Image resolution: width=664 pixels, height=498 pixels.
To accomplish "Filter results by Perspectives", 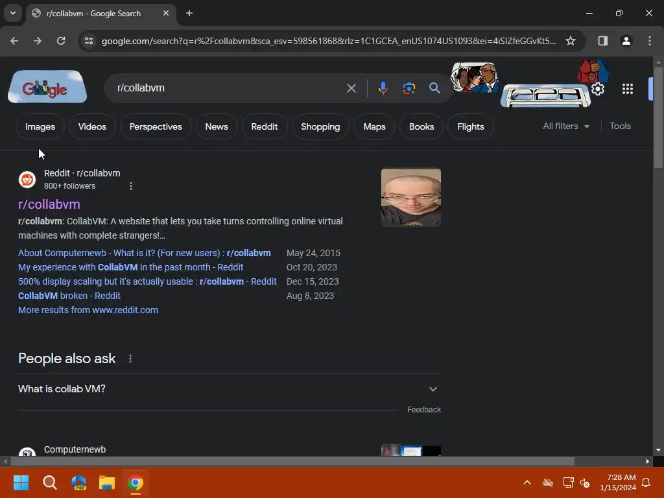I will (x=156, y=126).
